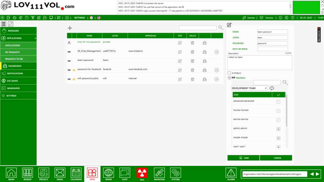Viewport: 324px width, 182px height.
Task: Select MY REQUESTS in the sidebar
Action: pyautogui.click(x=18, y=52)
